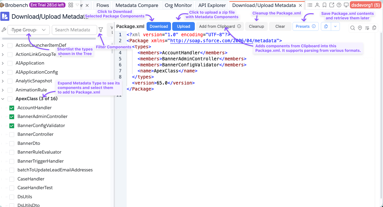Screen dimensions: 383x207
Task: Toggle word wrap icon in editor toolbar
Action: 367,28
